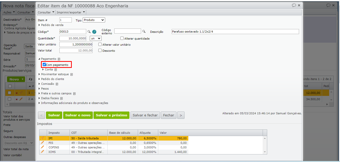The image size is (340, 162).
Task: Click the Salvar e próximo button
Action: tap(111, 115)
